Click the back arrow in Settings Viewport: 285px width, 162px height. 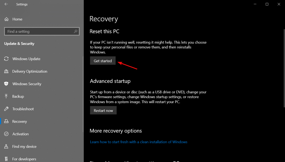tap(6, 4)
